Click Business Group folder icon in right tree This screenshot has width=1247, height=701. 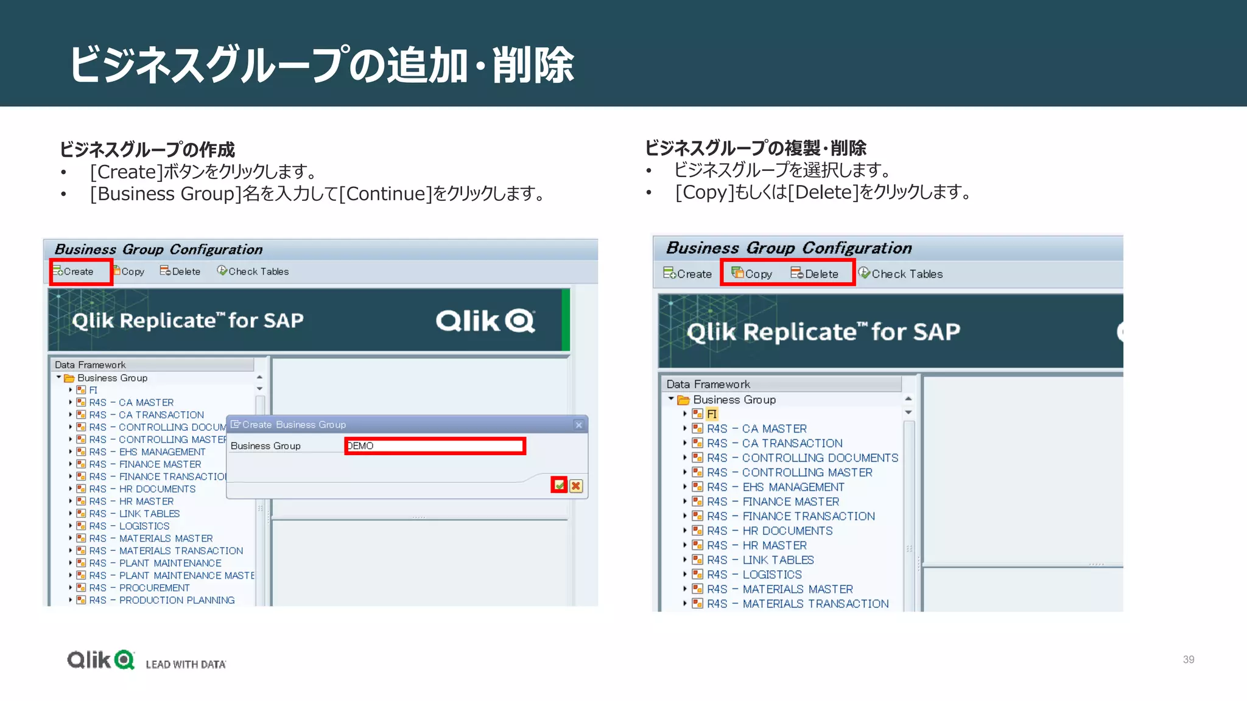[683, 400]
